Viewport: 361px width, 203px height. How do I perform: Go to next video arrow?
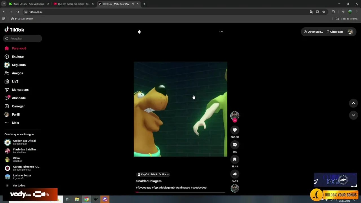point(353,115)
